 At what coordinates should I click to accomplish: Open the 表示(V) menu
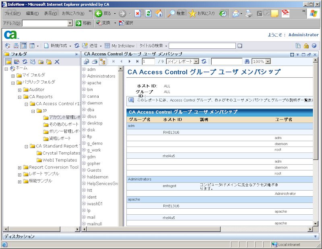[50, 13]
